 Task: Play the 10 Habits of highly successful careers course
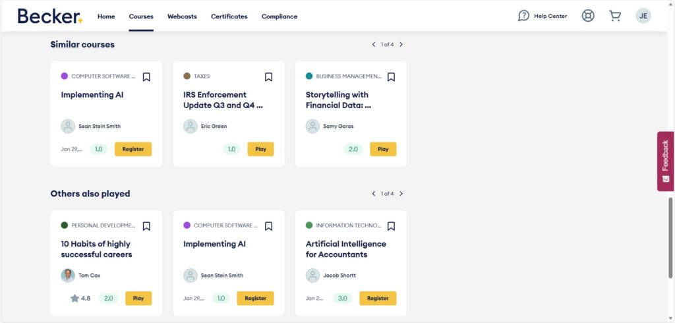tap(138, 298)
